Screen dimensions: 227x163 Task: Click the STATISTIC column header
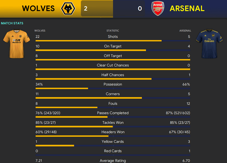pos(113,31)
